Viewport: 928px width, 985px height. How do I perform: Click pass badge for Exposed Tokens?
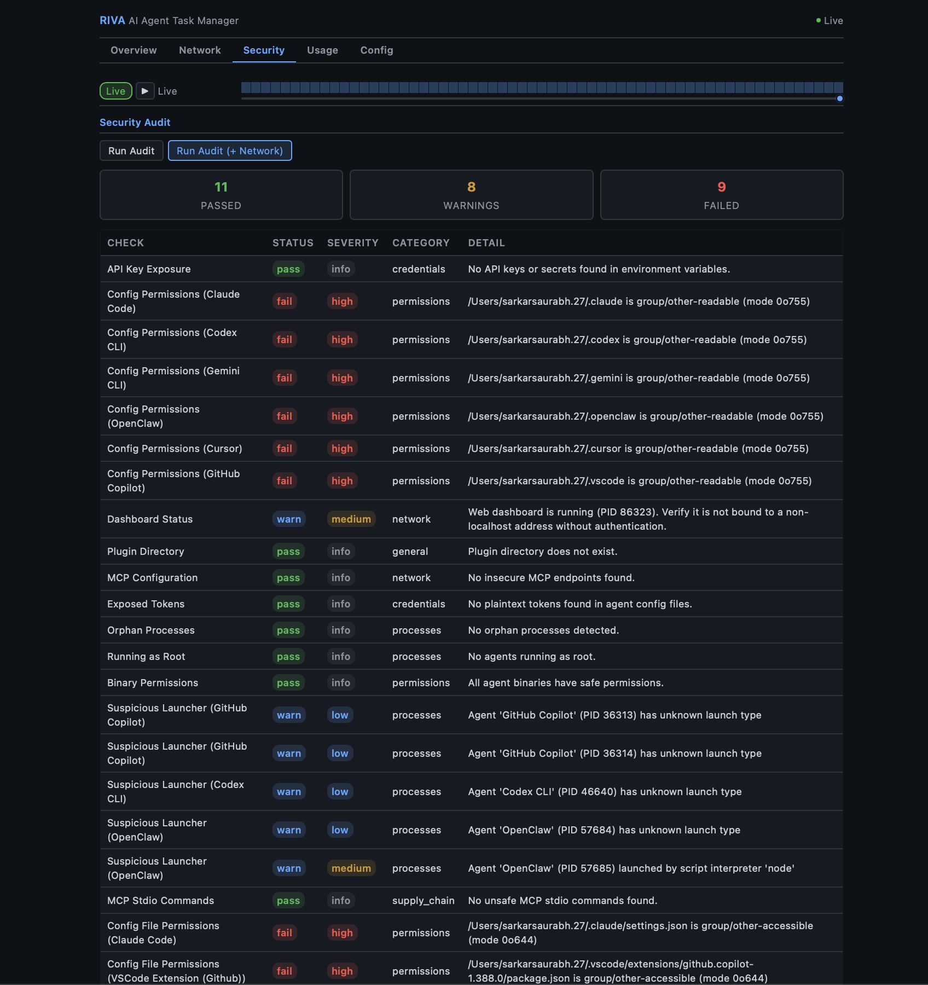(288, 604)
